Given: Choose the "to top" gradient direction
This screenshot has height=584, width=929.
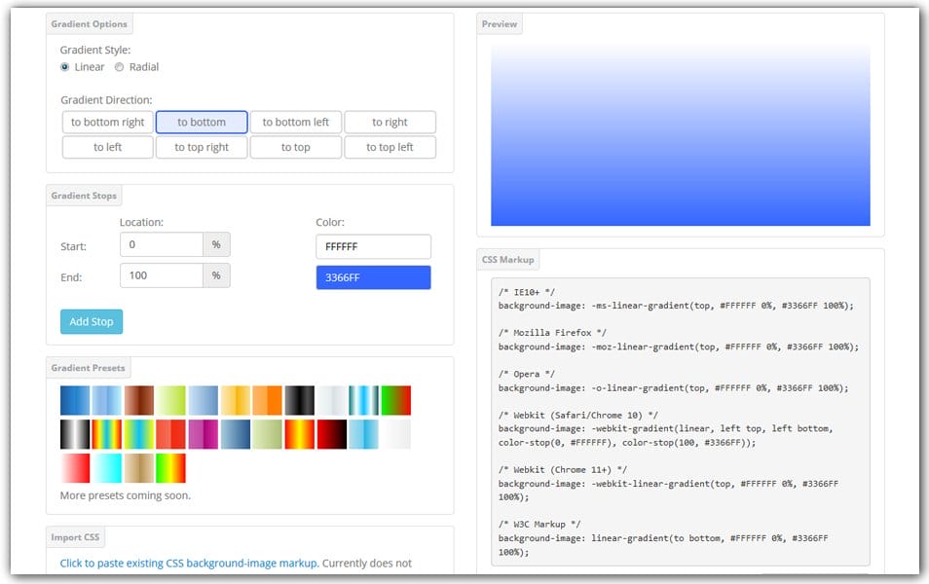Looking at the screenshot, I should [296, 146].
